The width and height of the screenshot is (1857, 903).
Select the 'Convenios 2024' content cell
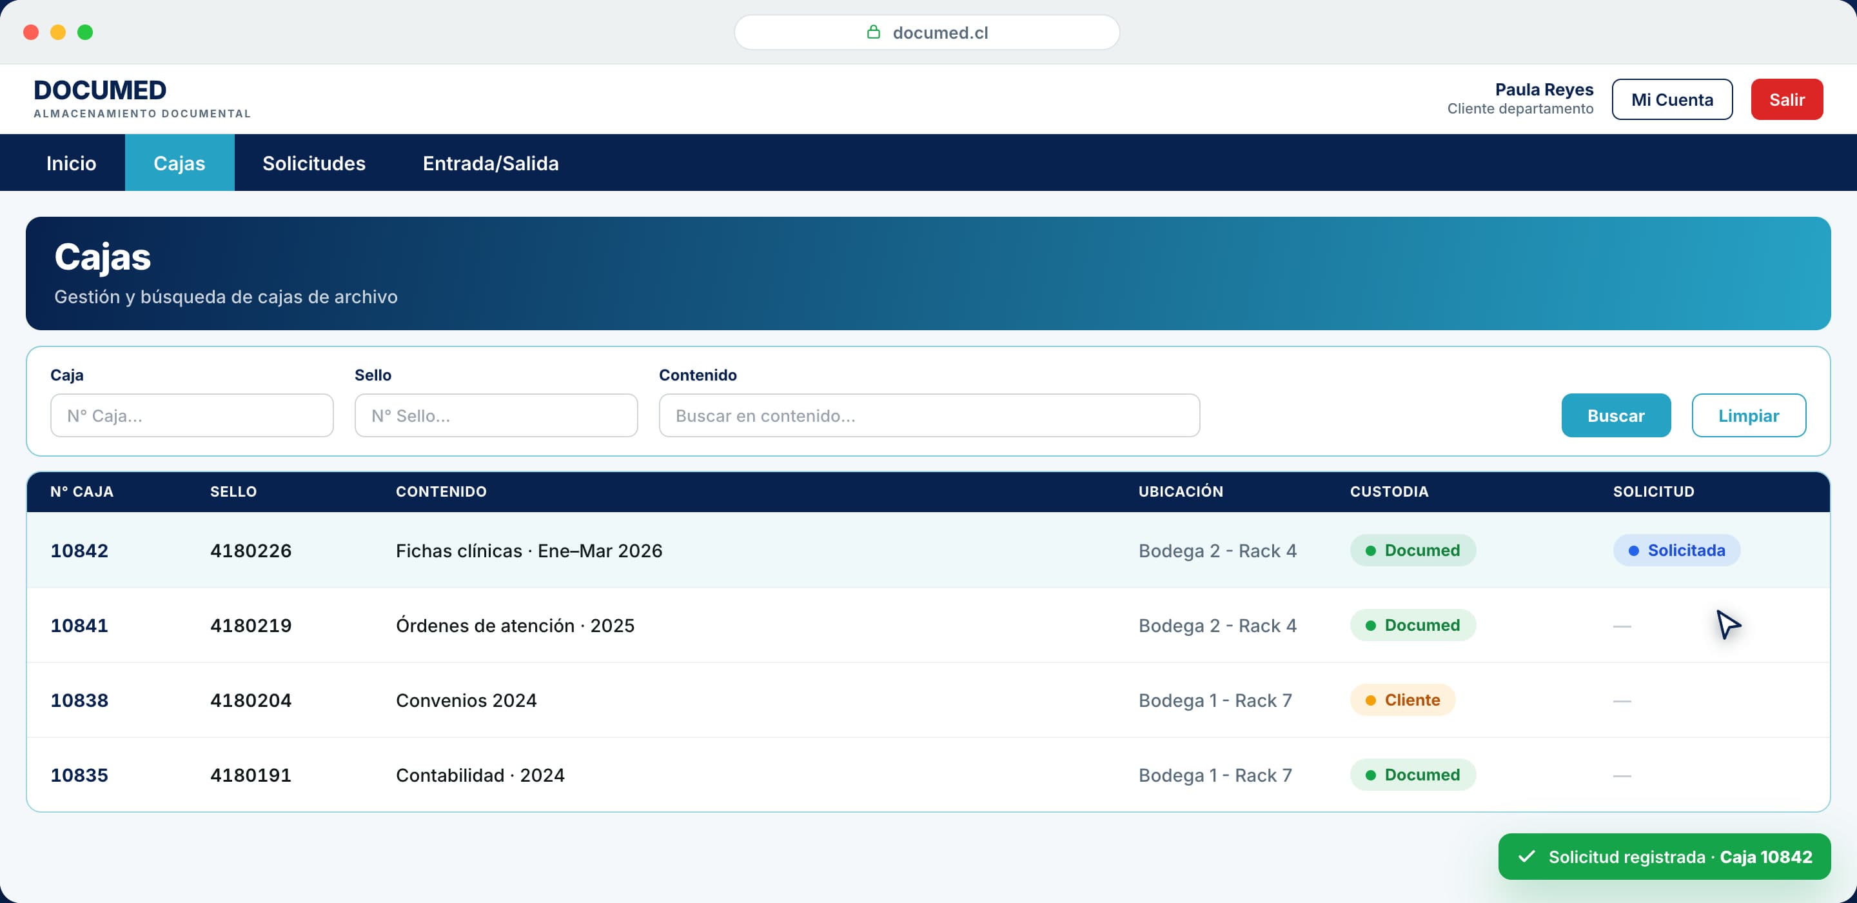(x=466, y=700)
